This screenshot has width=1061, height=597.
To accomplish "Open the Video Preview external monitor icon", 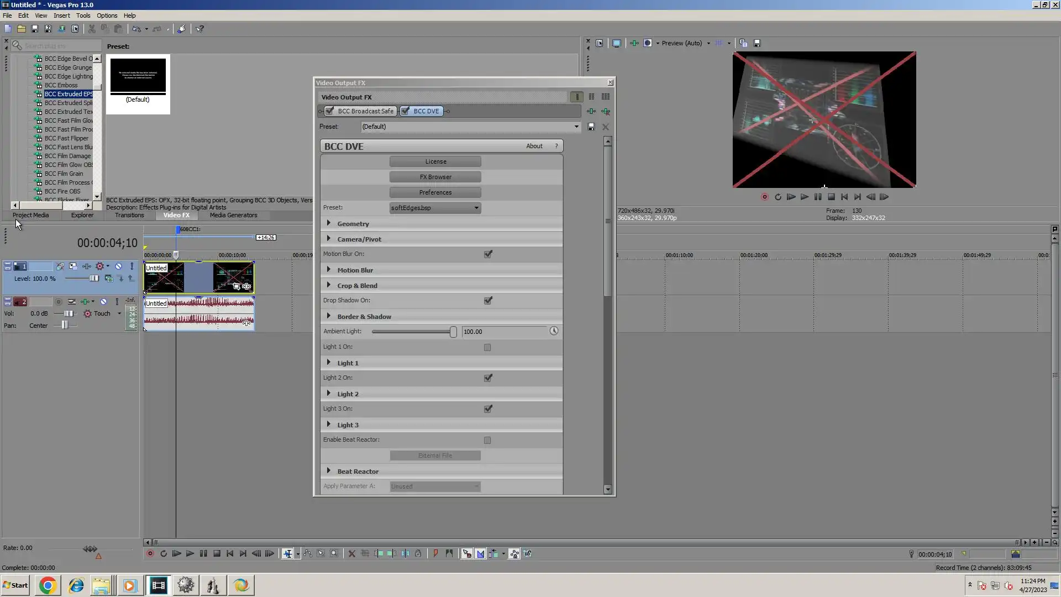I will click(617, 43).
